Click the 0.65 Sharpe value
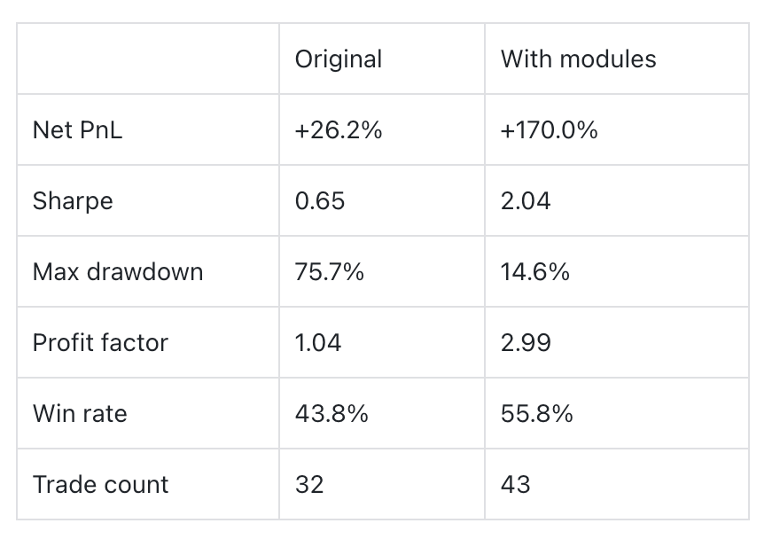This screenshot has width=780, height=539. (320, 201)
